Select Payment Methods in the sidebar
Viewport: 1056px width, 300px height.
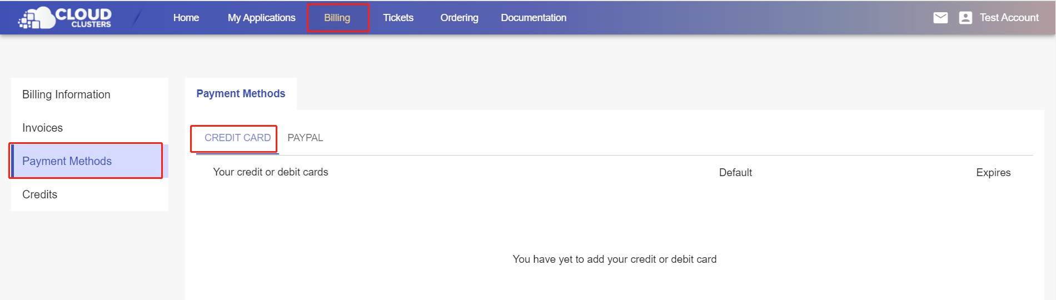(x=67, y=161)
